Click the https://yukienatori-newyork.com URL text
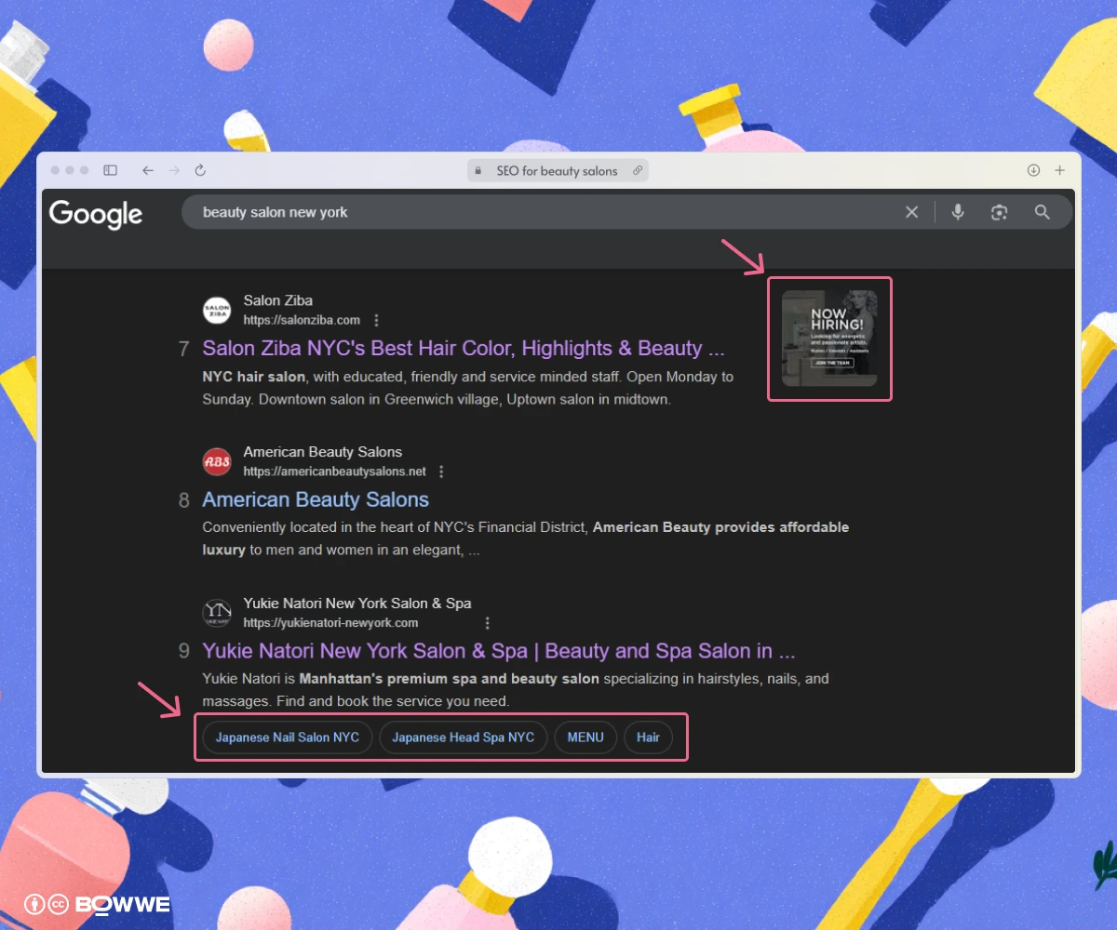Image resolution: width=1117 pixels, height=930 pixels. (x=330, y=623)
